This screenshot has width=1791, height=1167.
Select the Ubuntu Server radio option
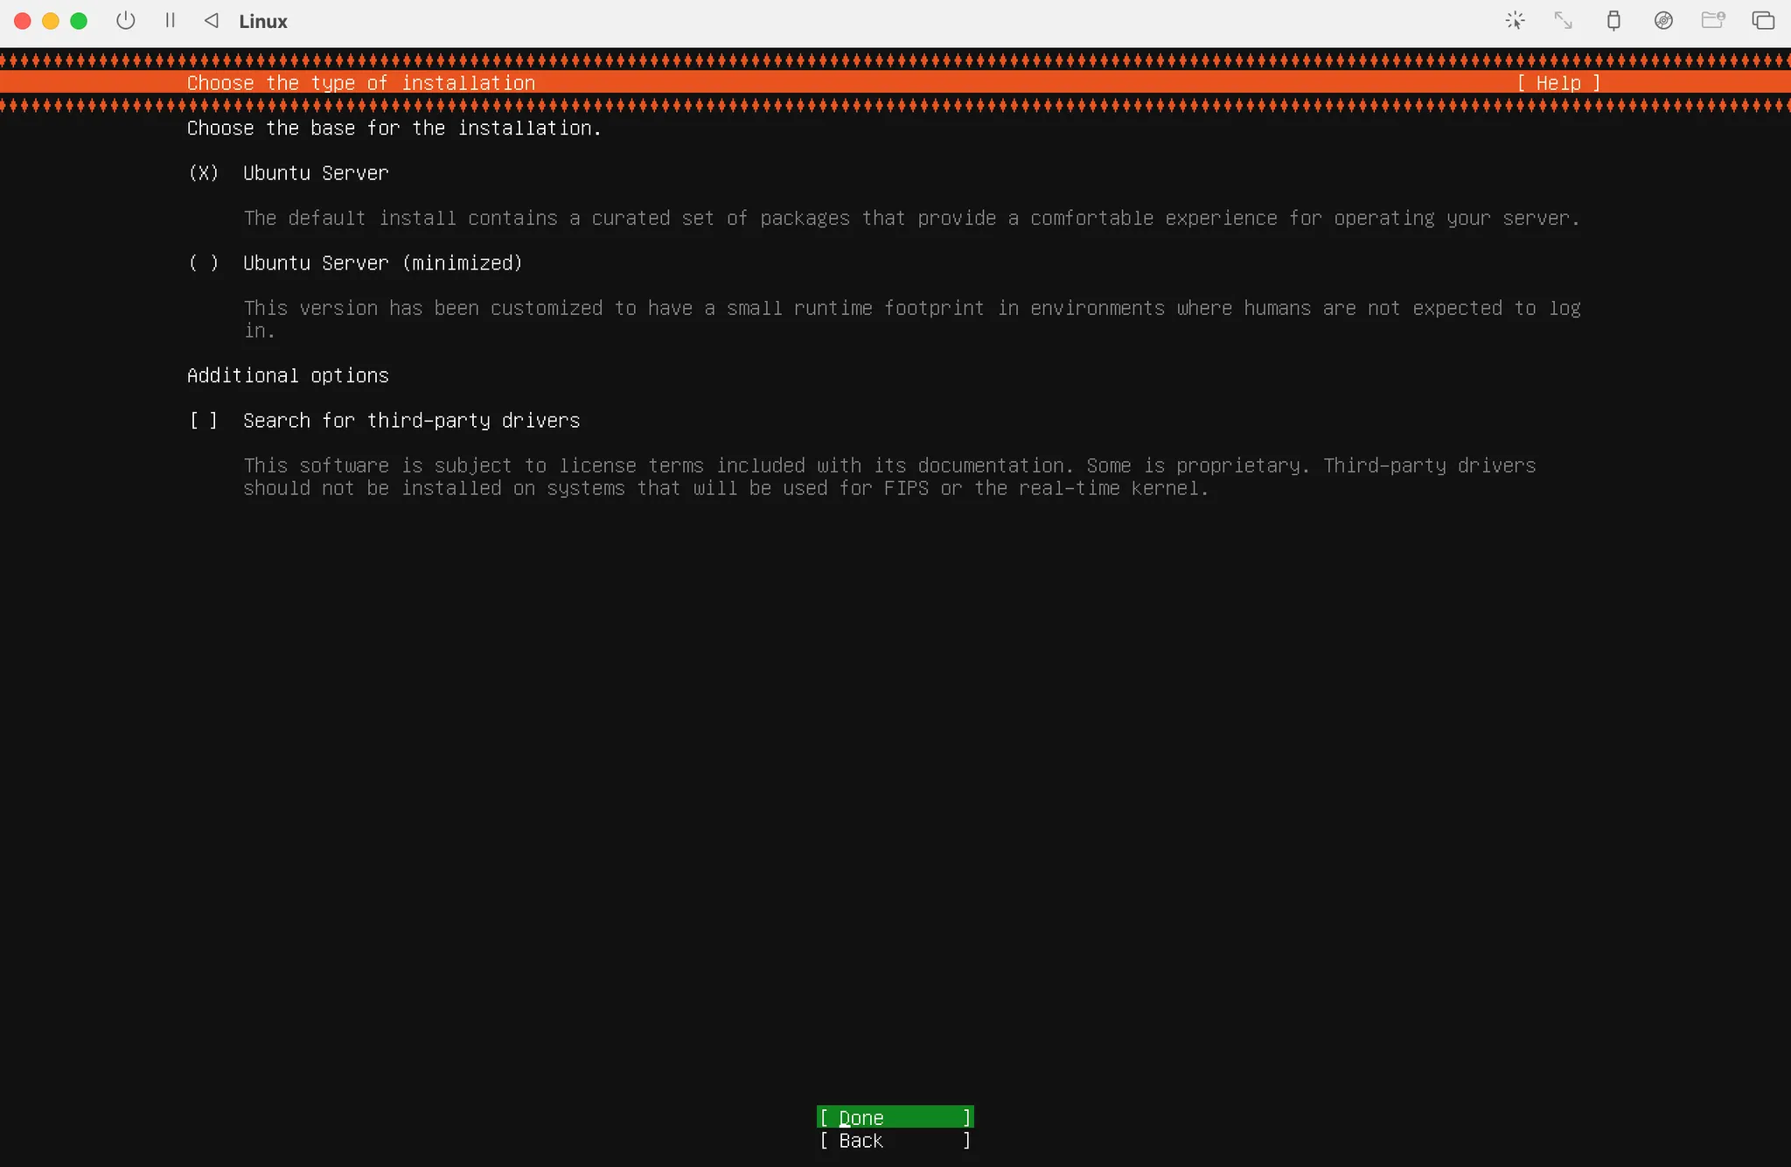tap(203, 173)
